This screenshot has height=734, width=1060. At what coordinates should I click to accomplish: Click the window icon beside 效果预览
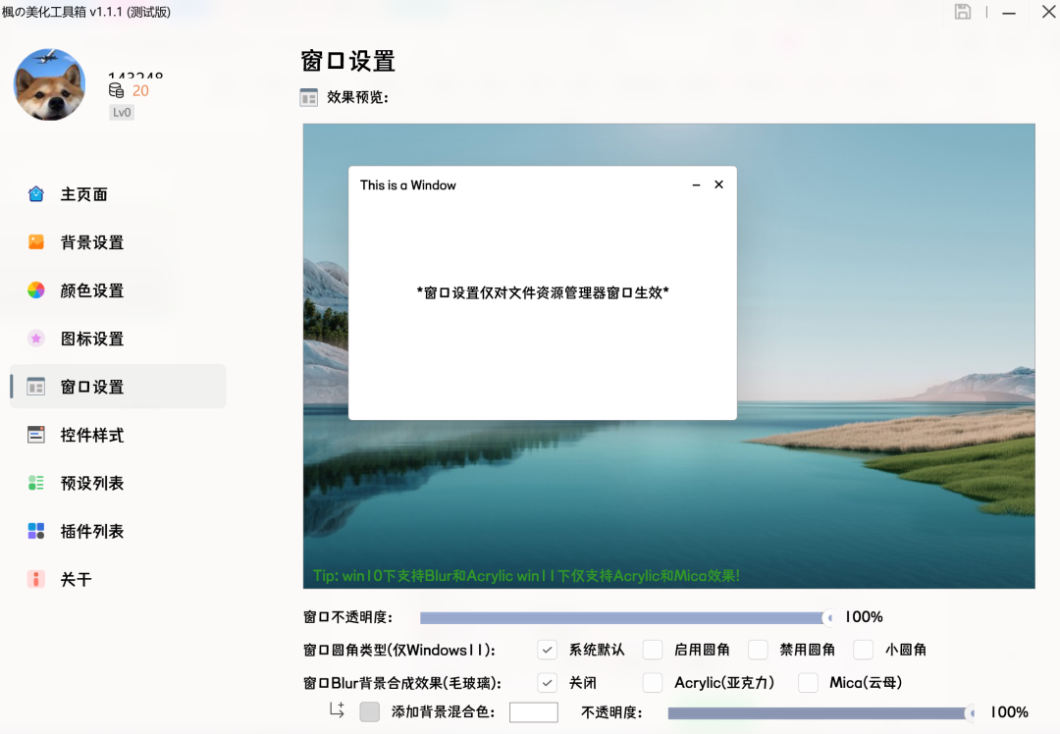pos(309,97)
